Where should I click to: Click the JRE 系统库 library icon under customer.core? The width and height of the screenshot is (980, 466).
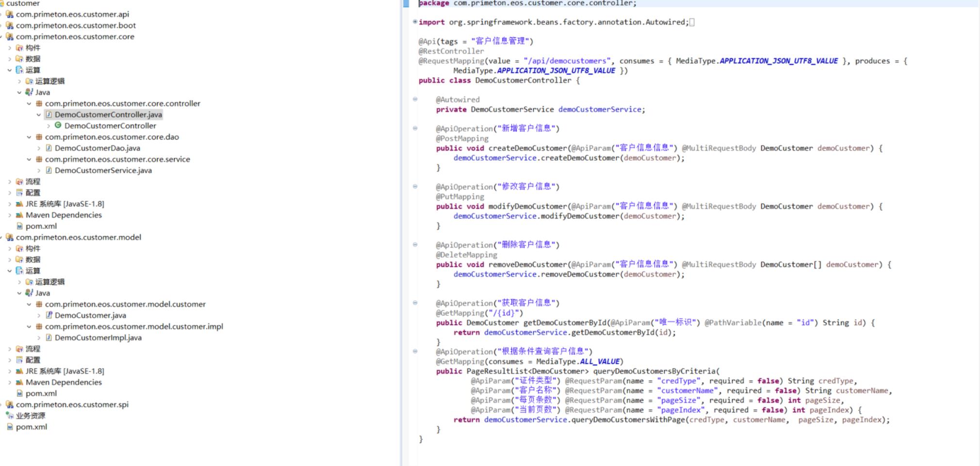pos(19,204)
